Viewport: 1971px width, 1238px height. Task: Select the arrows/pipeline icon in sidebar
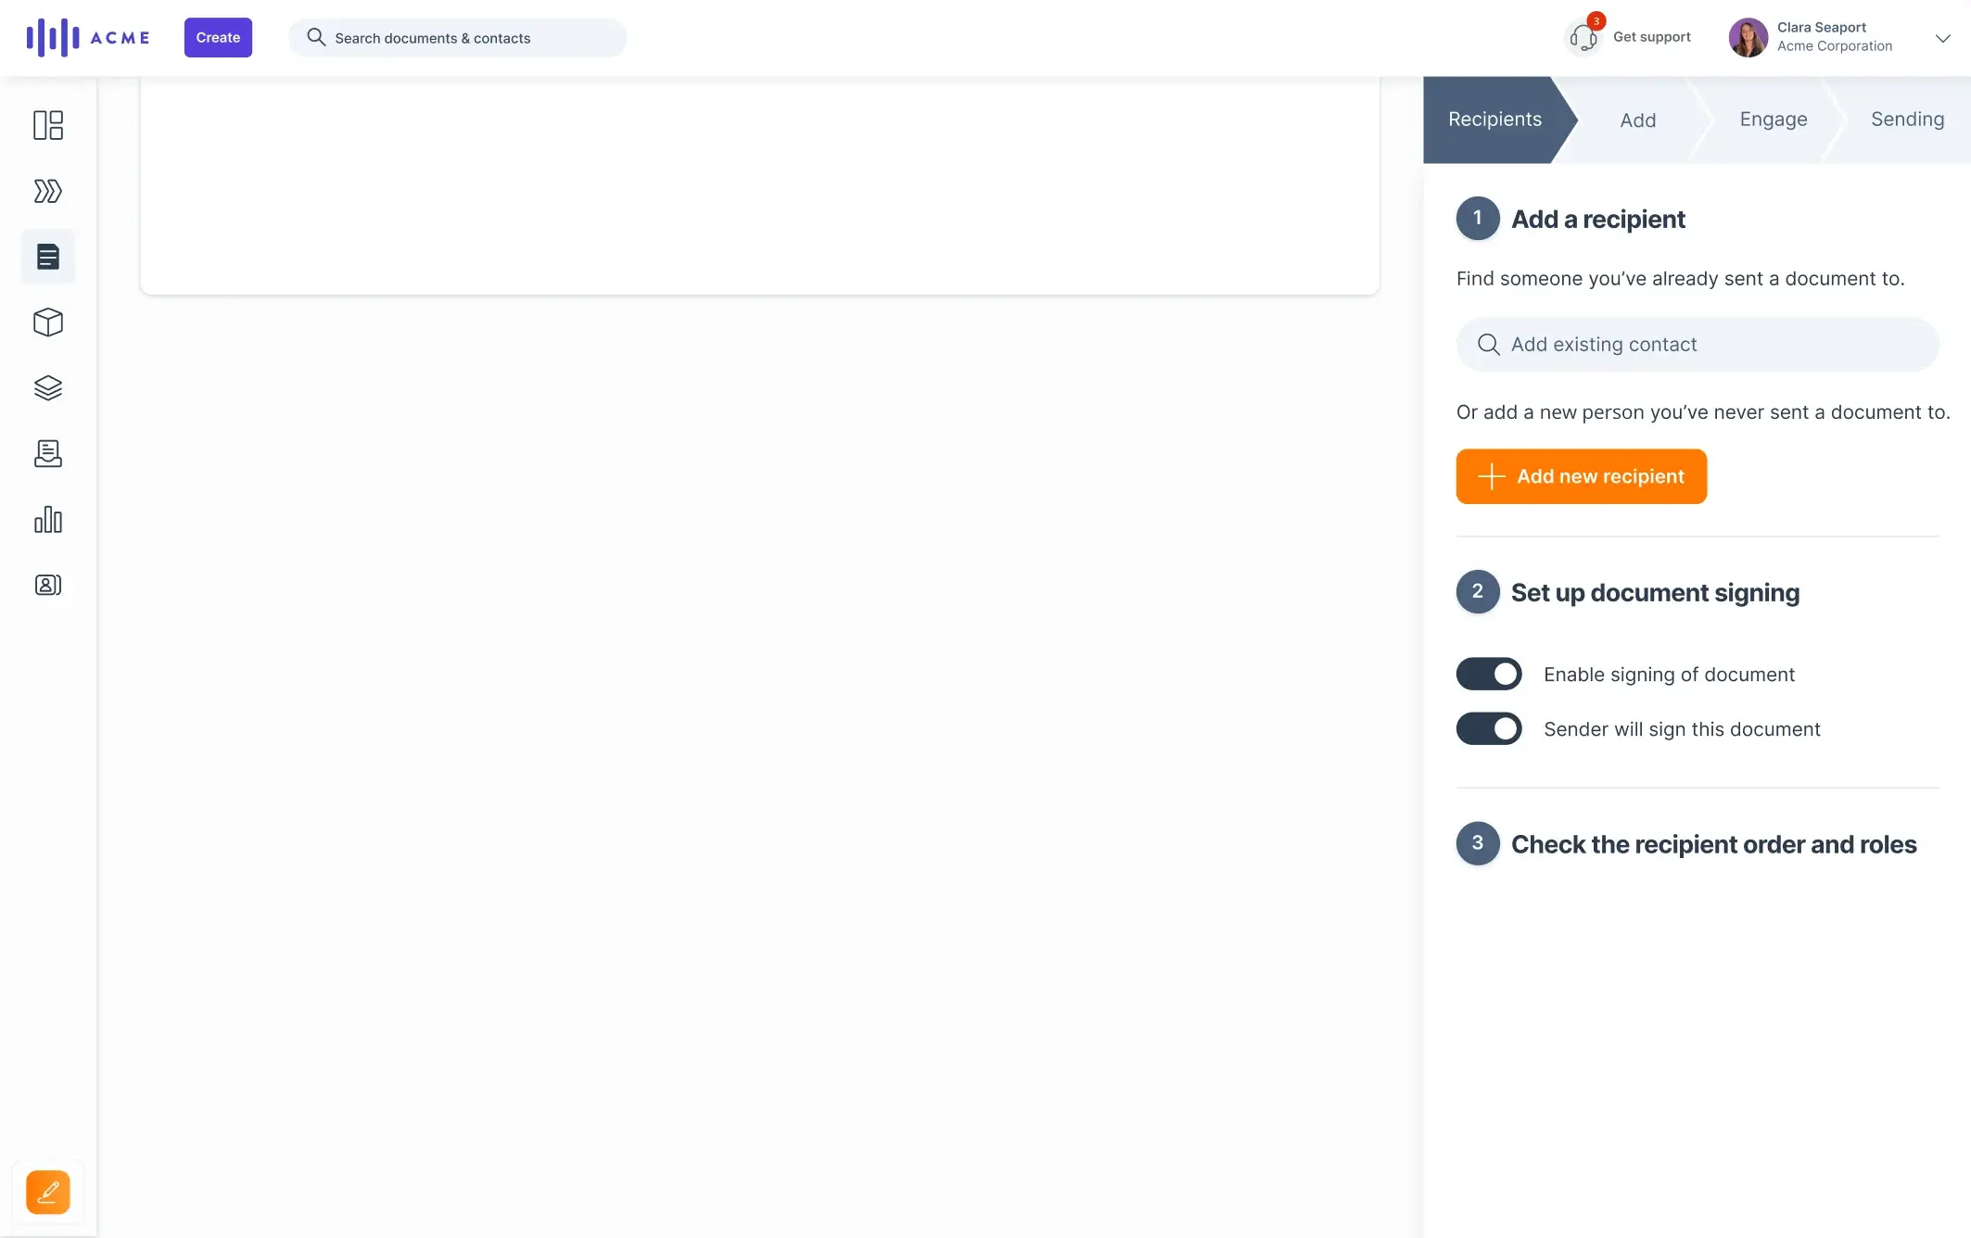coord(47,190)
